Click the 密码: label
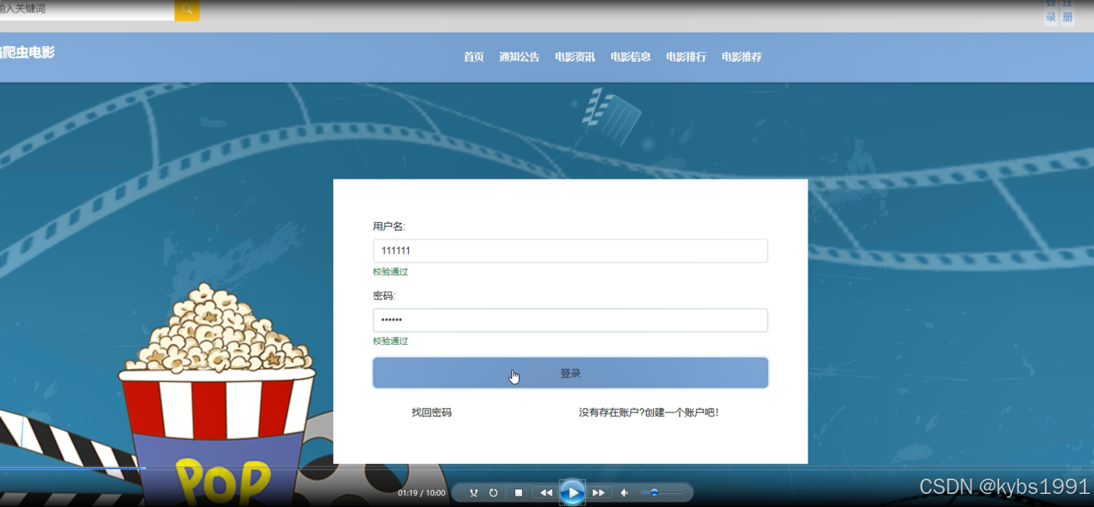1094x507 pixels. point(384,296)
